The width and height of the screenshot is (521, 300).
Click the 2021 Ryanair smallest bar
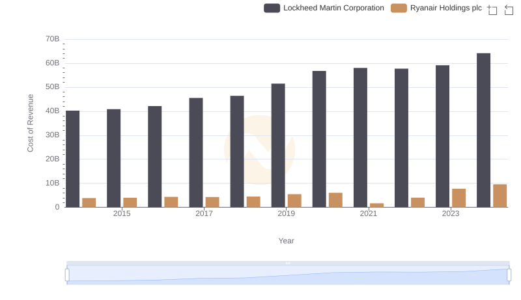376,205
